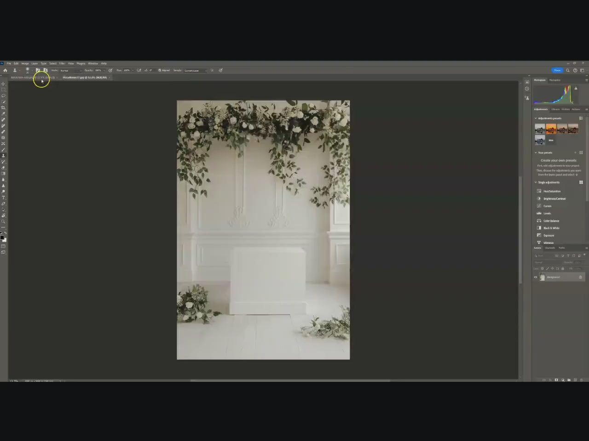
Task: Select the Zoom tool
Action: pyautogui.click(x=3, y=221)
